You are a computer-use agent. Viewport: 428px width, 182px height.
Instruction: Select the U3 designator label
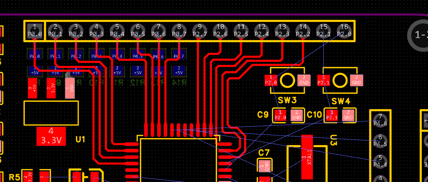point(333,141)
